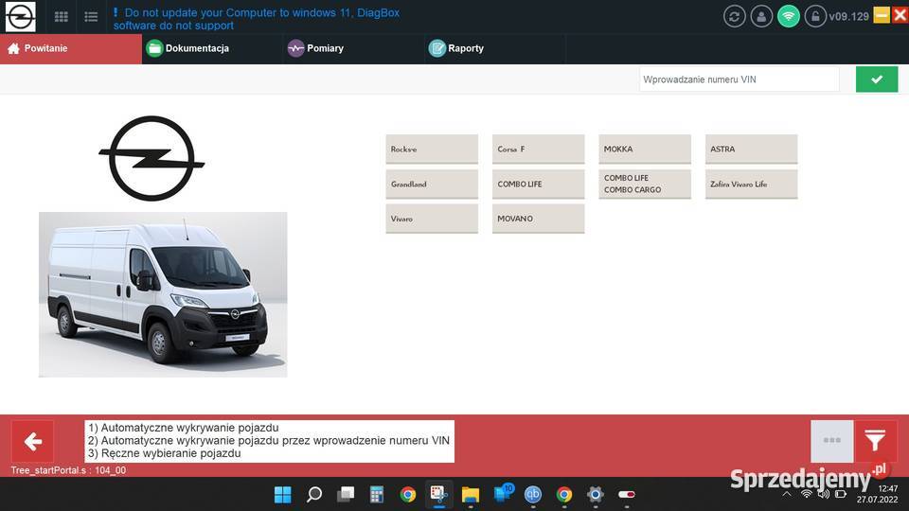909x511 pixels.
Task: Select the Rocks-e vehicle model
Action: [x=432, y=149]
